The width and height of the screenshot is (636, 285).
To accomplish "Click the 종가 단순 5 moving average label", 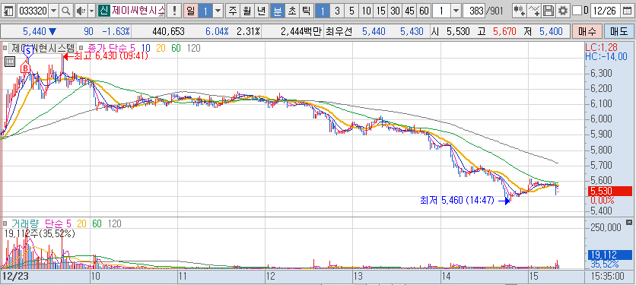I will point(111,48).
